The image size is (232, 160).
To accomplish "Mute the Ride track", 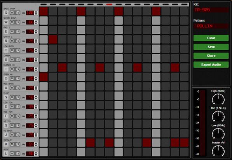I will pos(12,153).
